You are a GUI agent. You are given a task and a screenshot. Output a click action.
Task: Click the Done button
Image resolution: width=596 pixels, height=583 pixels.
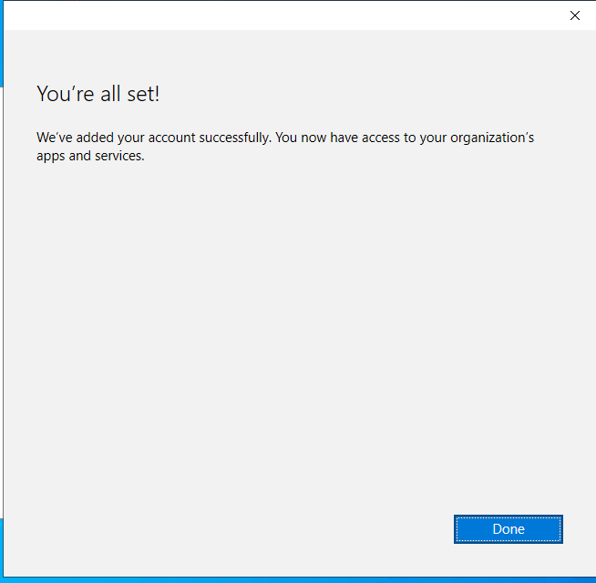pyautogui.click(x=508, y=529)
